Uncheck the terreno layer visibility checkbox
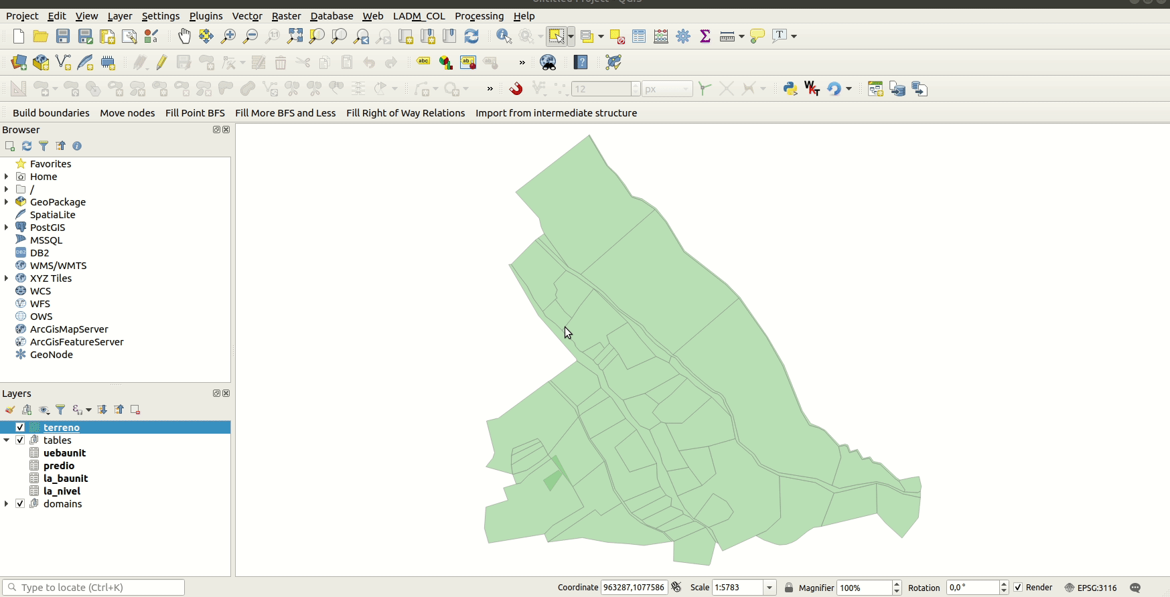 20,427
